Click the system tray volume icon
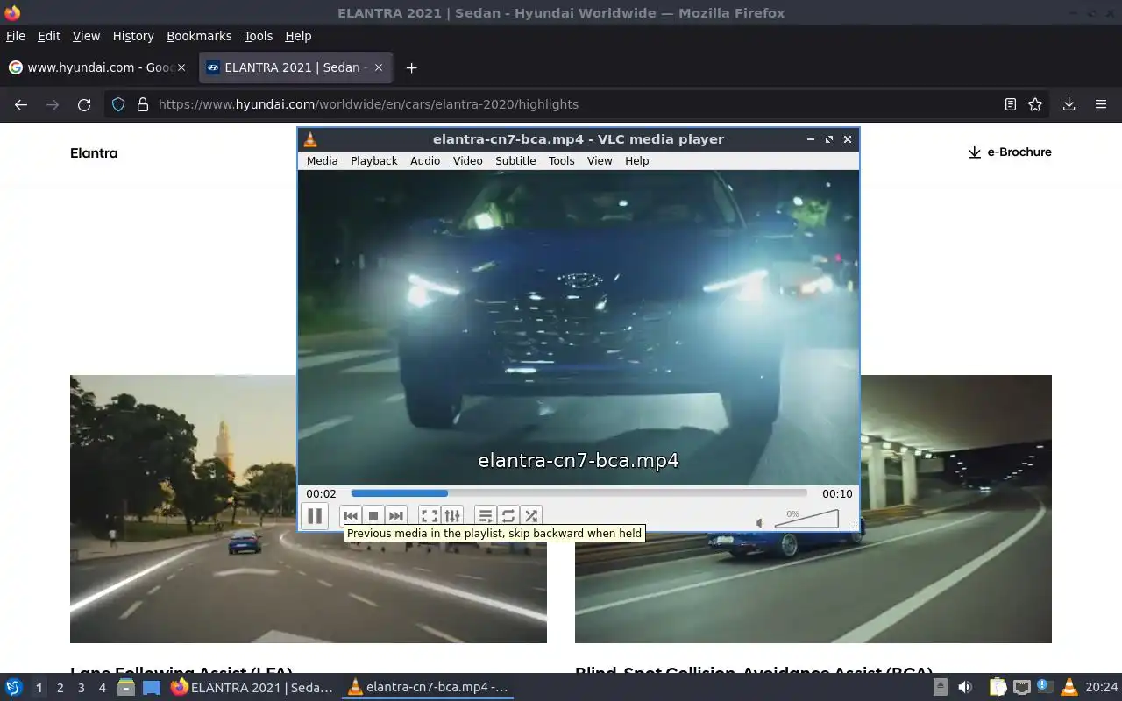This screenshot has width=1122, height=701. [x=965, y=688]
